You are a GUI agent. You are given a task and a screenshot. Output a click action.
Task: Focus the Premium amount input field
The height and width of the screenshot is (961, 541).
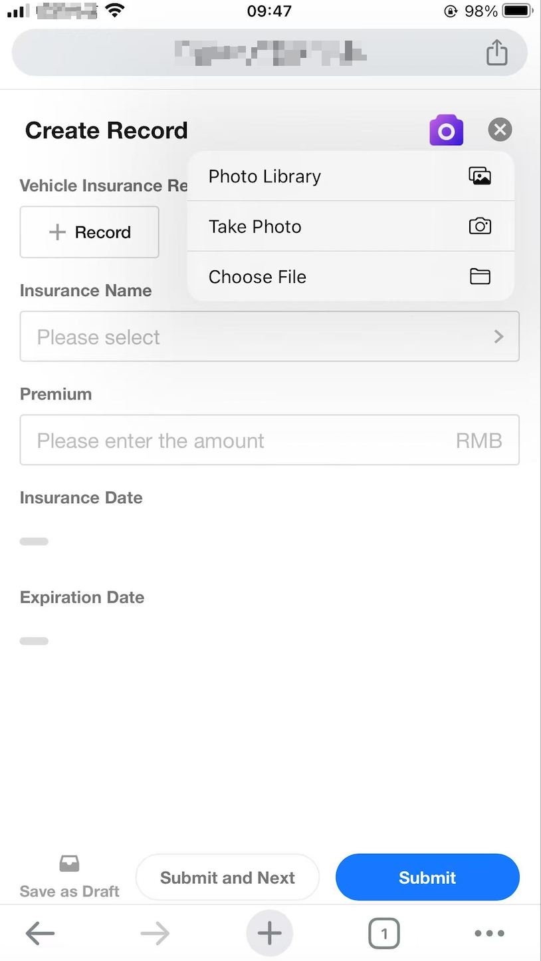[x=239, y=441]
